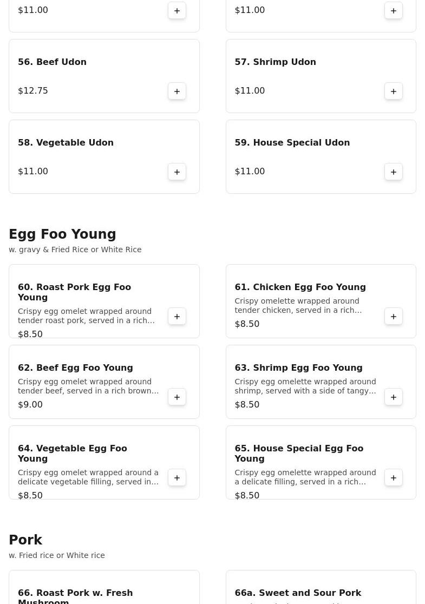Add Roast Pork Egg Foo Young
This screenshot has height=604, width=425.
pyautogui.click(x=177, y=316)
